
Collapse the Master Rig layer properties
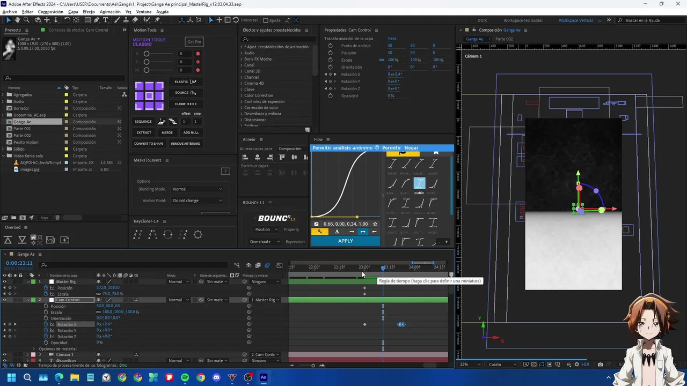coord(28,281)
